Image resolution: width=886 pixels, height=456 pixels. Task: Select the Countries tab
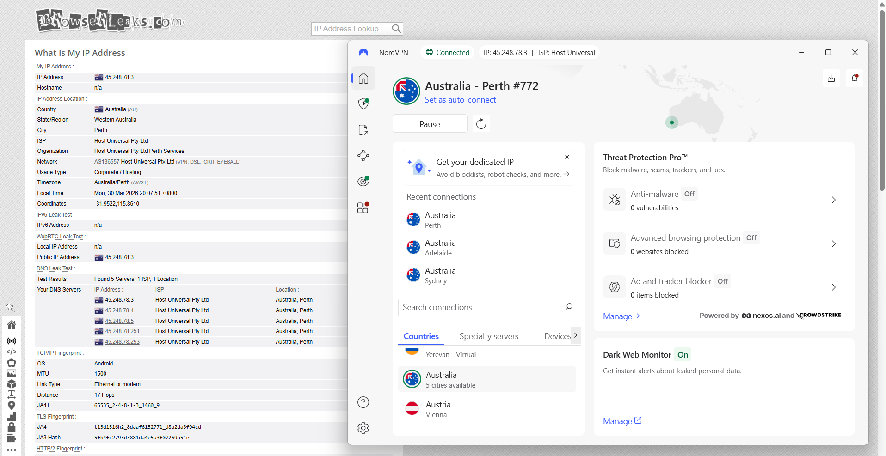(x=420, y=336)
